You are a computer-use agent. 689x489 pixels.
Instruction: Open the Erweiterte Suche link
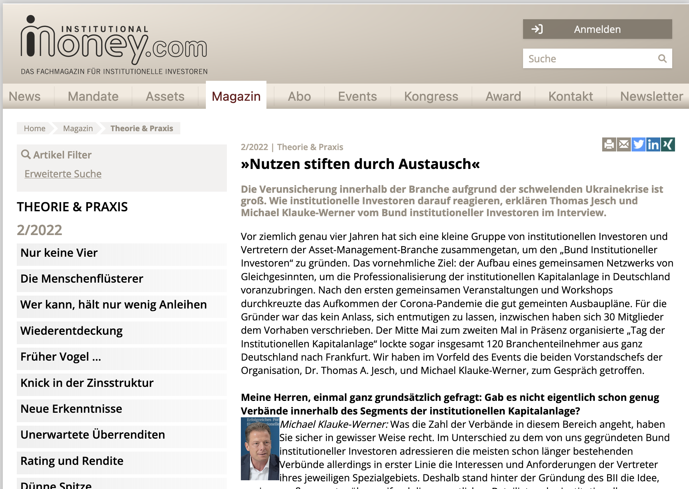(63, 174)
